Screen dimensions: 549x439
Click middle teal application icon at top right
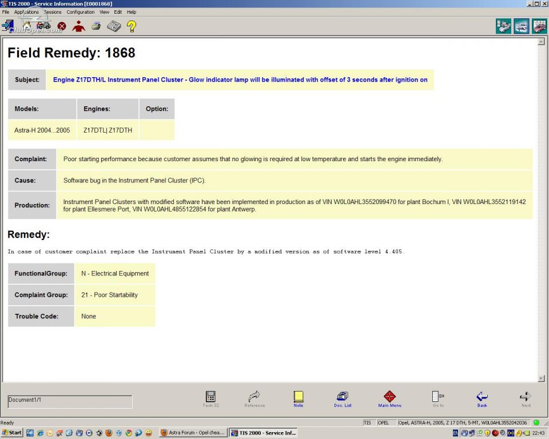click(x=522, y=27)
